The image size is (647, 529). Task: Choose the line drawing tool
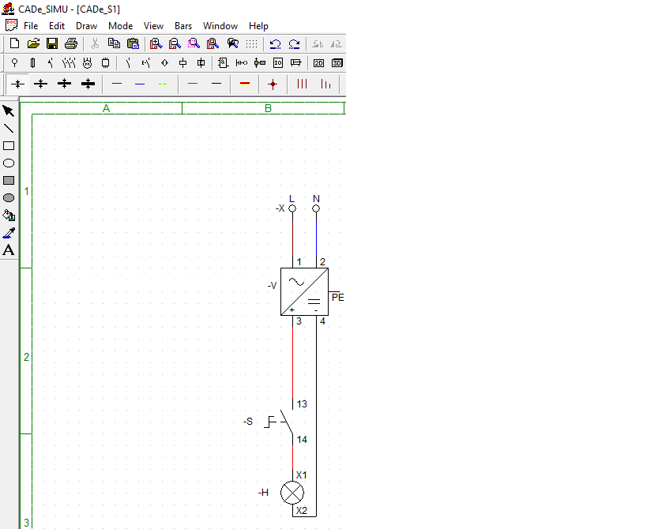pyautogui.click(x=9, y=128)
